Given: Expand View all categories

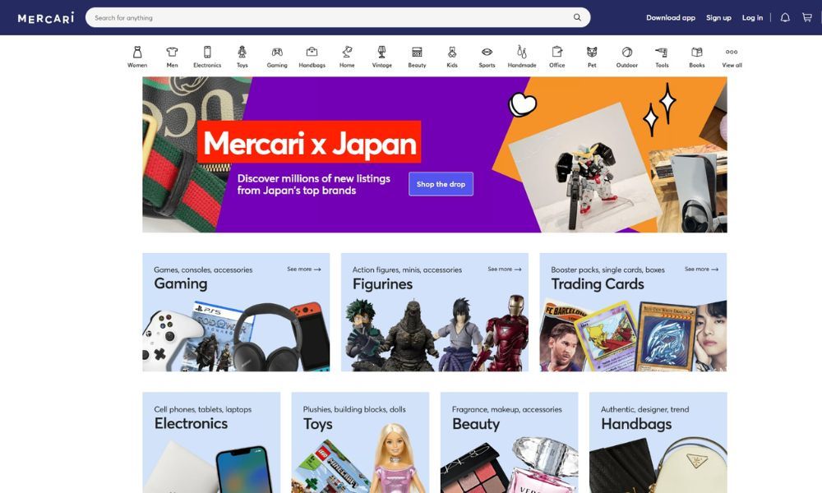Looking at the screenshot, I should 732,57.
